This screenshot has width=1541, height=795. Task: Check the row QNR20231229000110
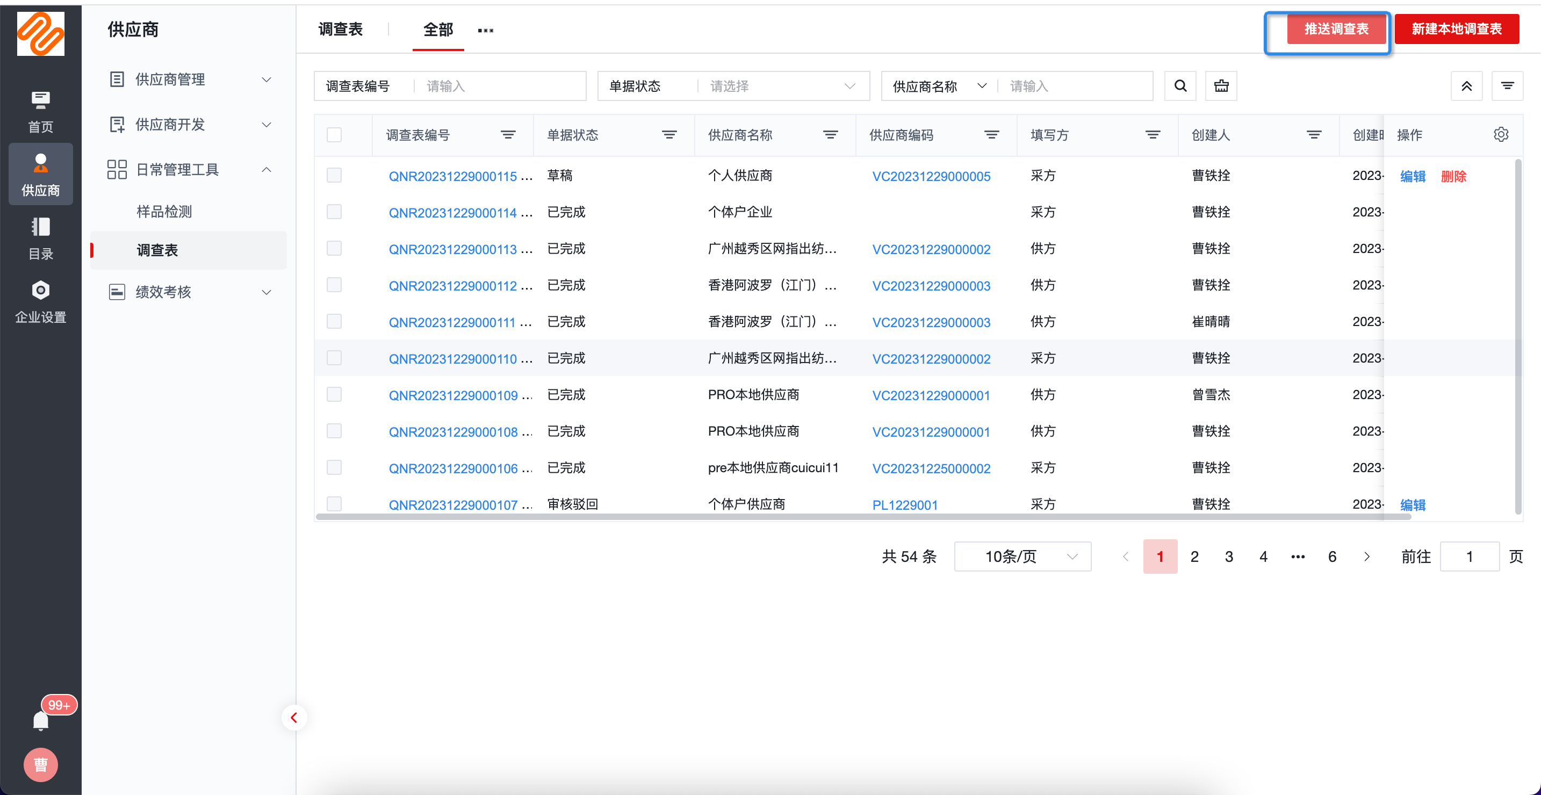tap(334, 357)
